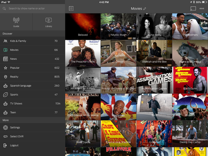Select Spanish language category label
This screenshot has width=208, height=156.
tap(21, 86)
